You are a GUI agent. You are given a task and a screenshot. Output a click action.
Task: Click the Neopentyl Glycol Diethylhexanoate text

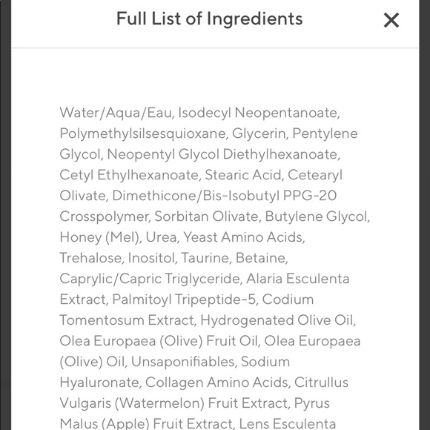coord(223,154)
